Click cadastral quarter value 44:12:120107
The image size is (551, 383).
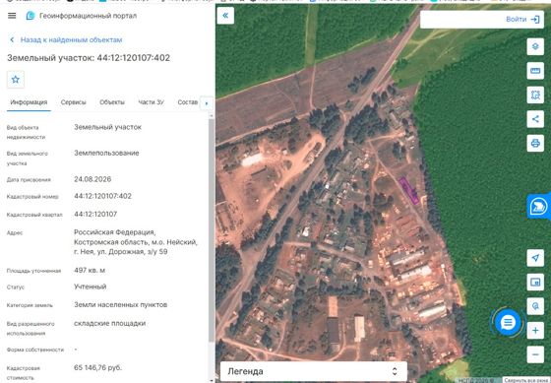95,215
